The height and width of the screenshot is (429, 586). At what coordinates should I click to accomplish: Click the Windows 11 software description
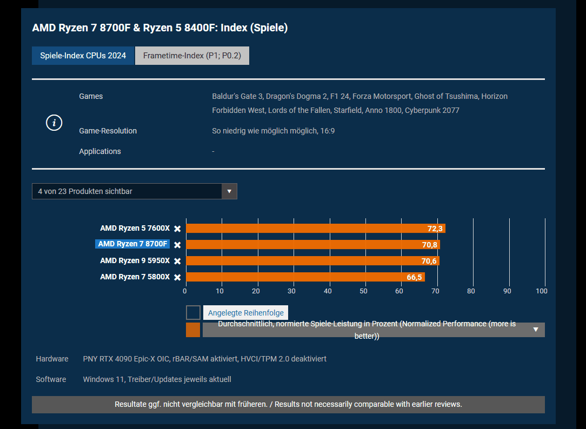coord(157,379)
